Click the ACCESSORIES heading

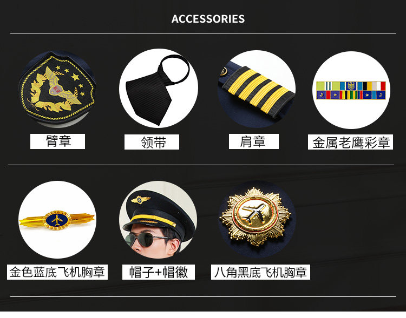click(208, 19)
